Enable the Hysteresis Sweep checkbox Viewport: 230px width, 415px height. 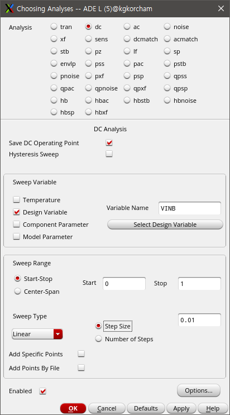tap(109, 154)
